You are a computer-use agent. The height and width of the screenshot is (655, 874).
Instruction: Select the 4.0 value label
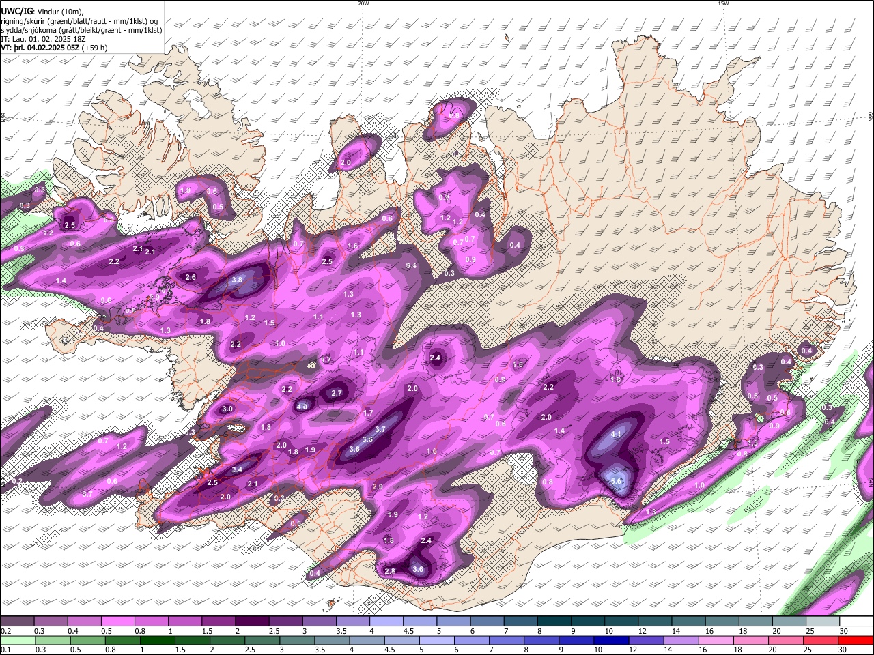pos(302,406)
